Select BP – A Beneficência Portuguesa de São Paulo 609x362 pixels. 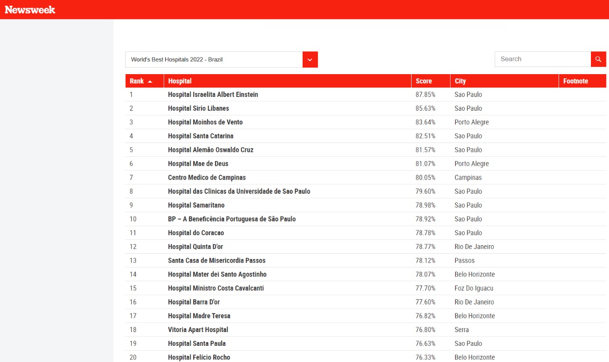click(x=232, y=219)
